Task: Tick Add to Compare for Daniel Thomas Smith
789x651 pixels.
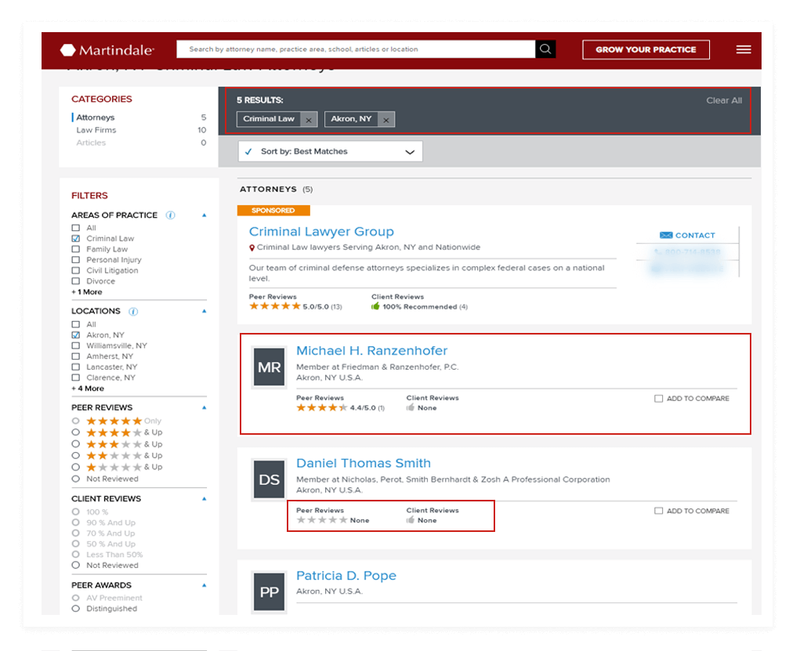Action: [658, 511]
